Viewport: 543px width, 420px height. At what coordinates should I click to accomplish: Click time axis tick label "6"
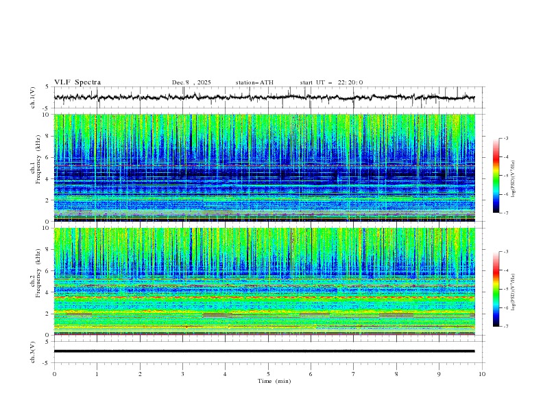[311, 374]
